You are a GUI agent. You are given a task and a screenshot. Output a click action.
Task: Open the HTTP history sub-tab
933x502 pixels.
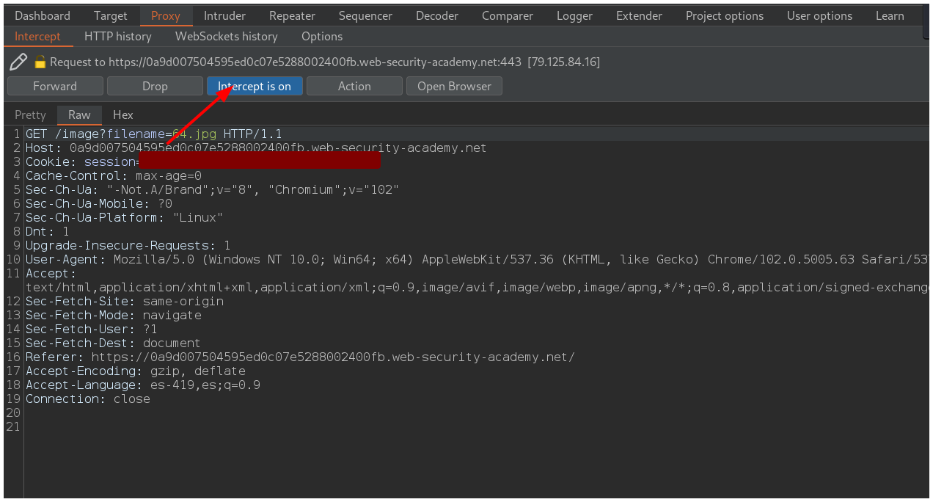(117, 36)
